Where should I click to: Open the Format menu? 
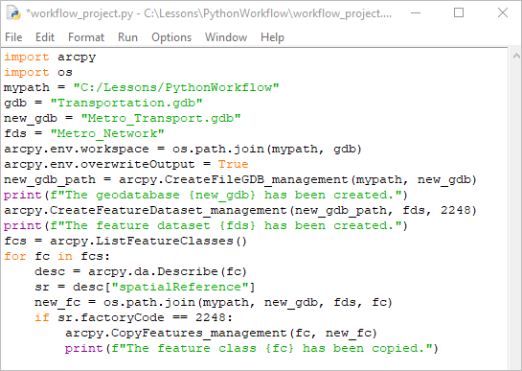click(x=86, y=37)
